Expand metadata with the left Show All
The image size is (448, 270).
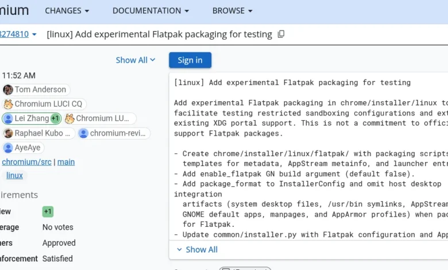click(136, 60)
